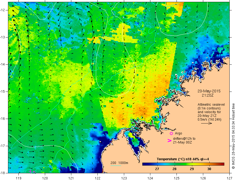The height and width of the screenshot is (181, 235).
Task: Click the '119' longitude axis label
Action: click(x=19, y=178)
